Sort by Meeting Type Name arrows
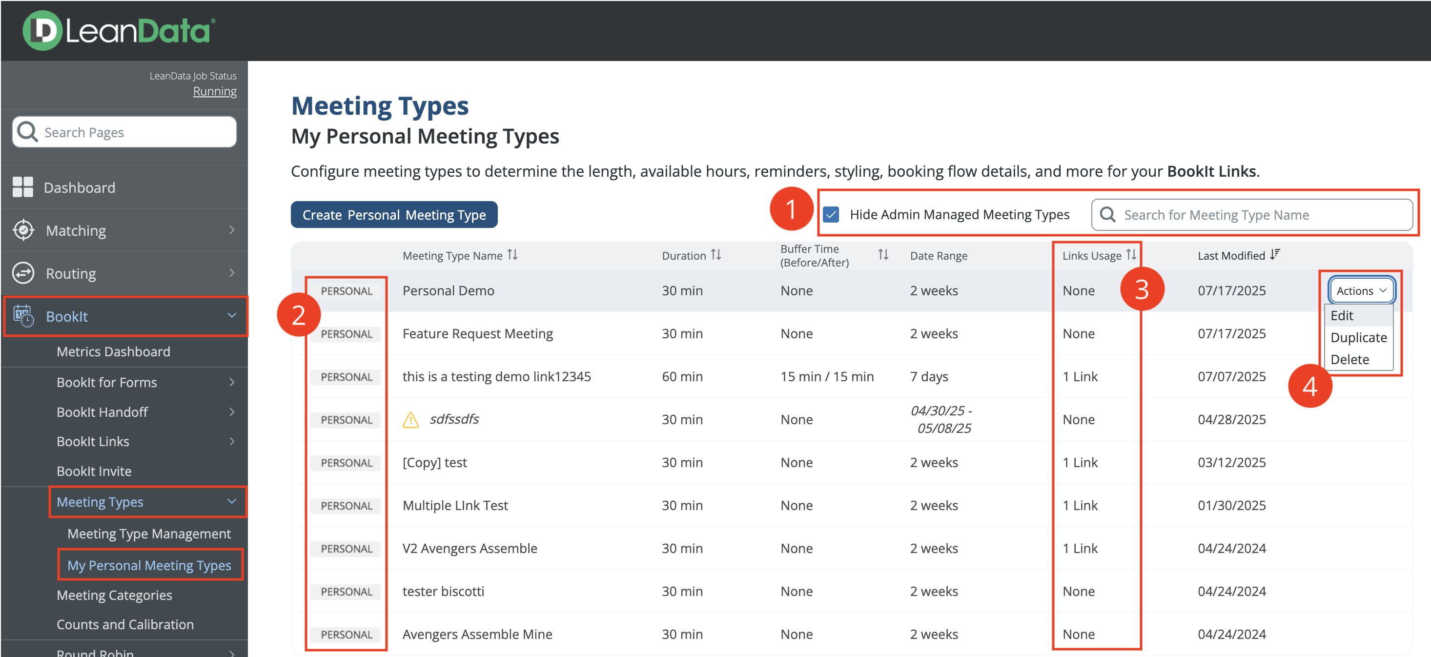The width and height of the screenshot is (1431, 657). (x=512, y=255)
